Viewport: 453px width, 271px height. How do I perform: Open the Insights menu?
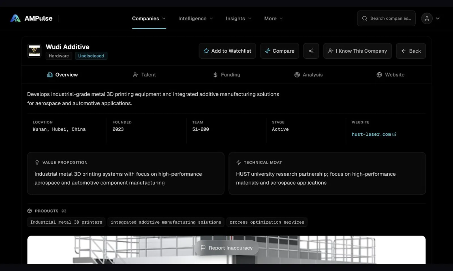[238, 18]
